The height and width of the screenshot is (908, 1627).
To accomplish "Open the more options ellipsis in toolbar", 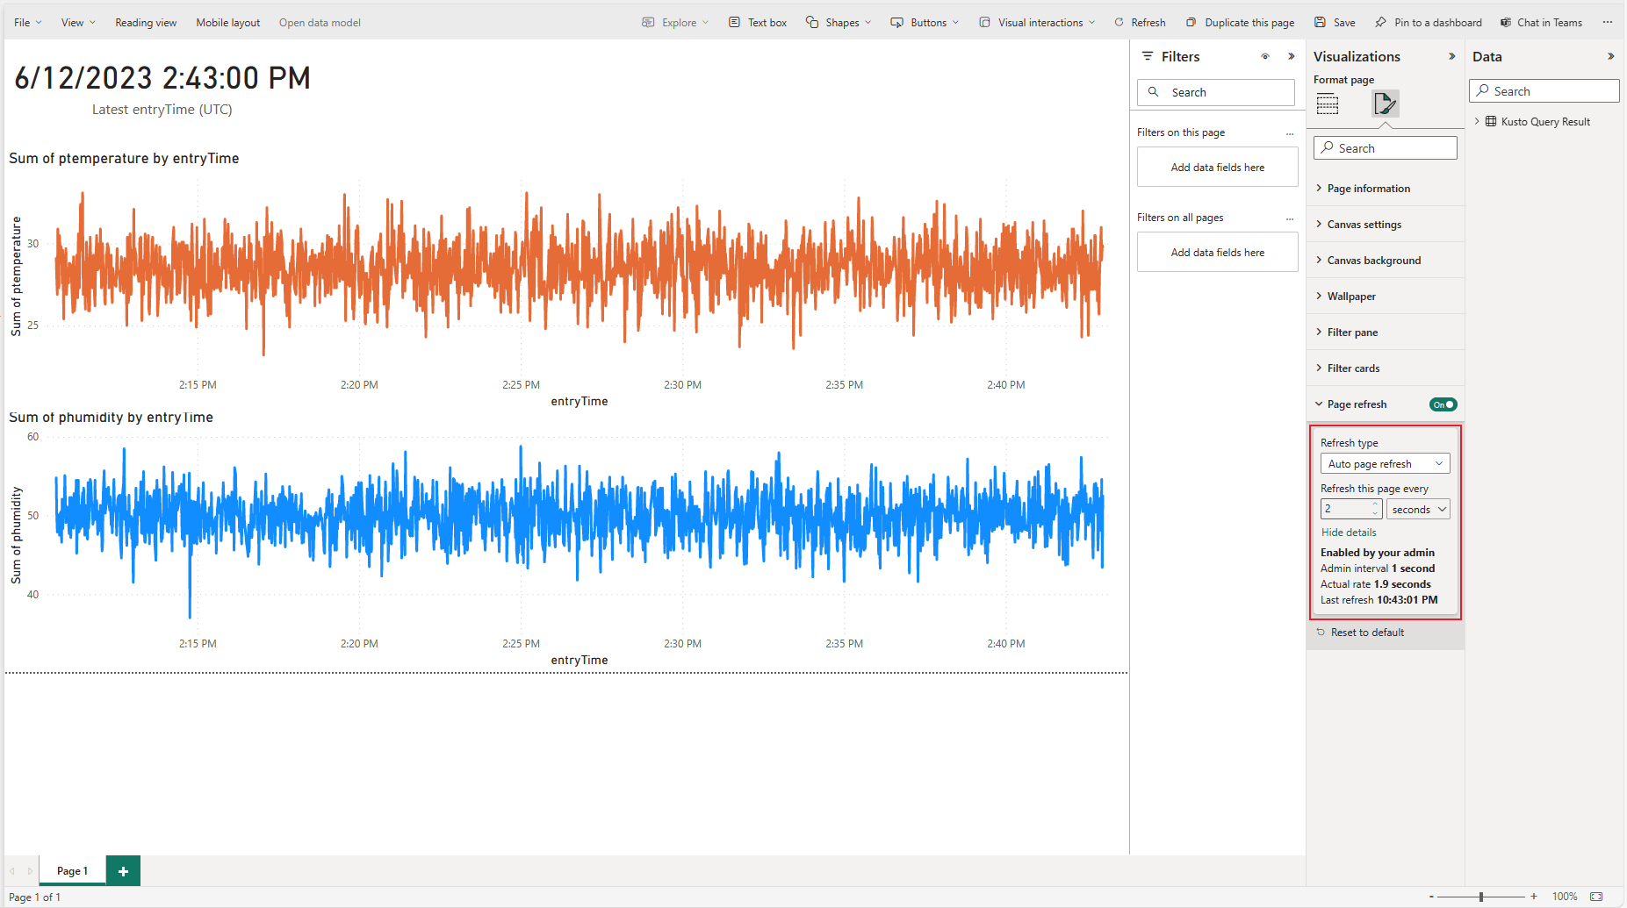I will point(1608,23).
